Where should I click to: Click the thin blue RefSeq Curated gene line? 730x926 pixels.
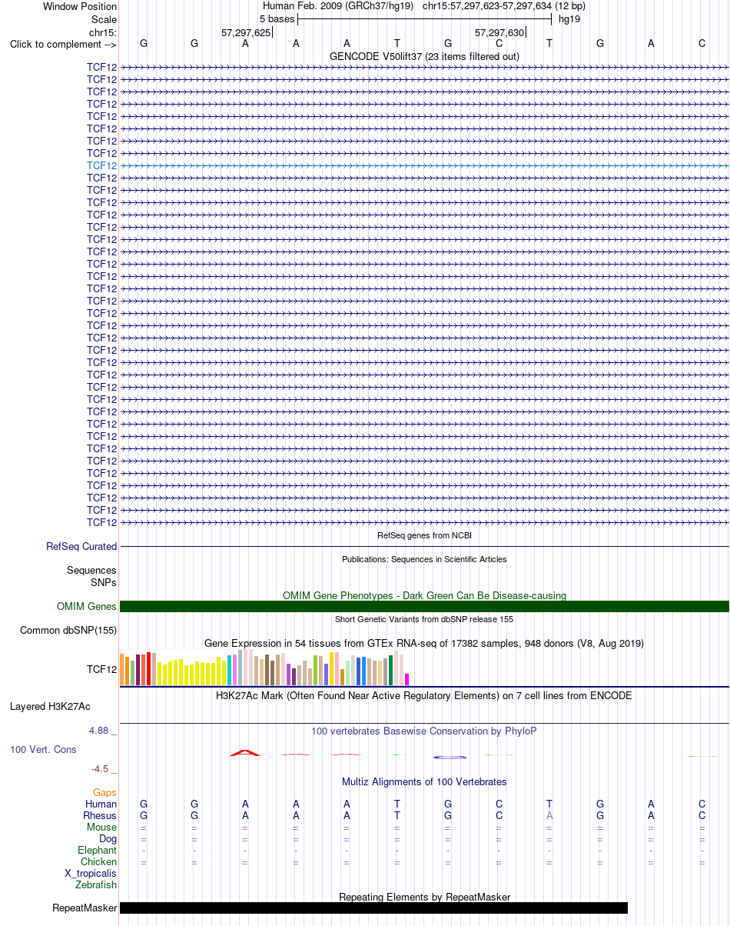(x=424, y=547)
